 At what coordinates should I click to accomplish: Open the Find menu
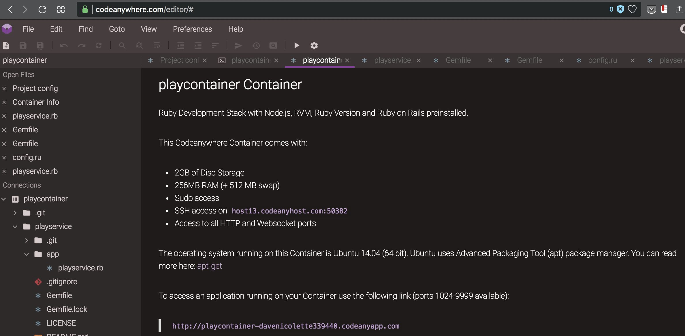86,29
